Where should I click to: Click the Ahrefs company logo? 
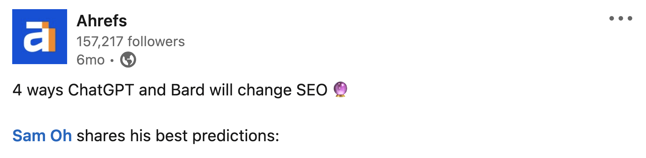coord(40,37)
